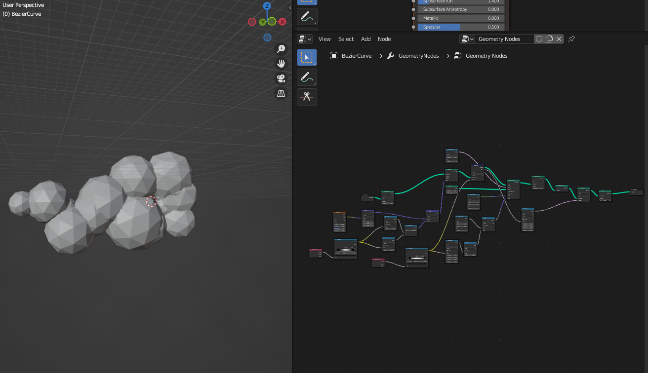Click node tree icon before Geometry Nodes breadcrumb
The image size is (648, 373).
tap(458, 56)
